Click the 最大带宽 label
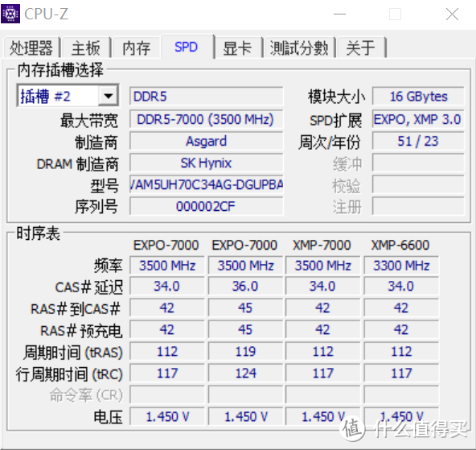The image size is (476, 450). [89, 120]
